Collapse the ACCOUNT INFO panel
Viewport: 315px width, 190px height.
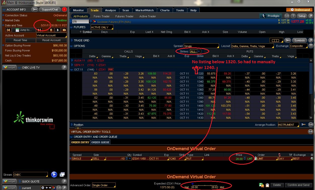coord(4,10)
